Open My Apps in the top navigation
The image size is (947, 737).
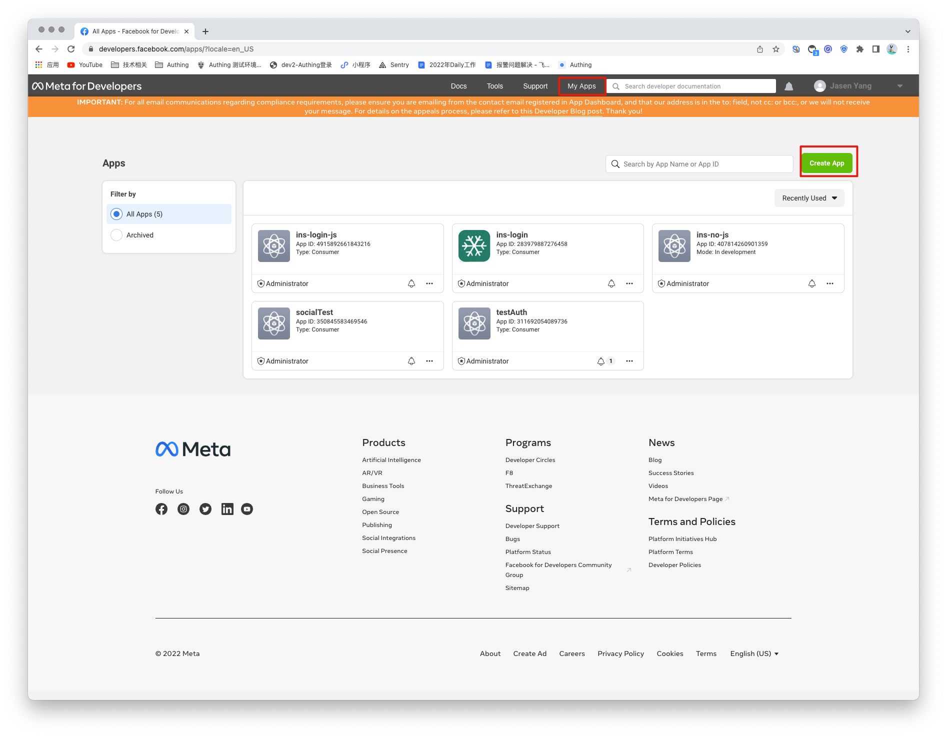[x=581, y=86]
